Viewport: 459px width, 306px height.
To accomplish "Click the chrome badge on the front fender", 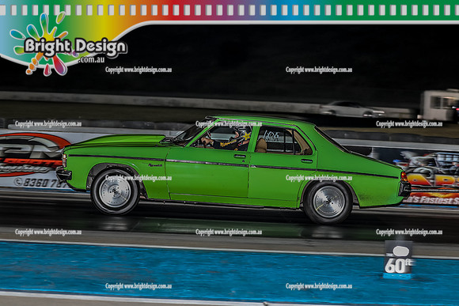I will pos(155,165).
